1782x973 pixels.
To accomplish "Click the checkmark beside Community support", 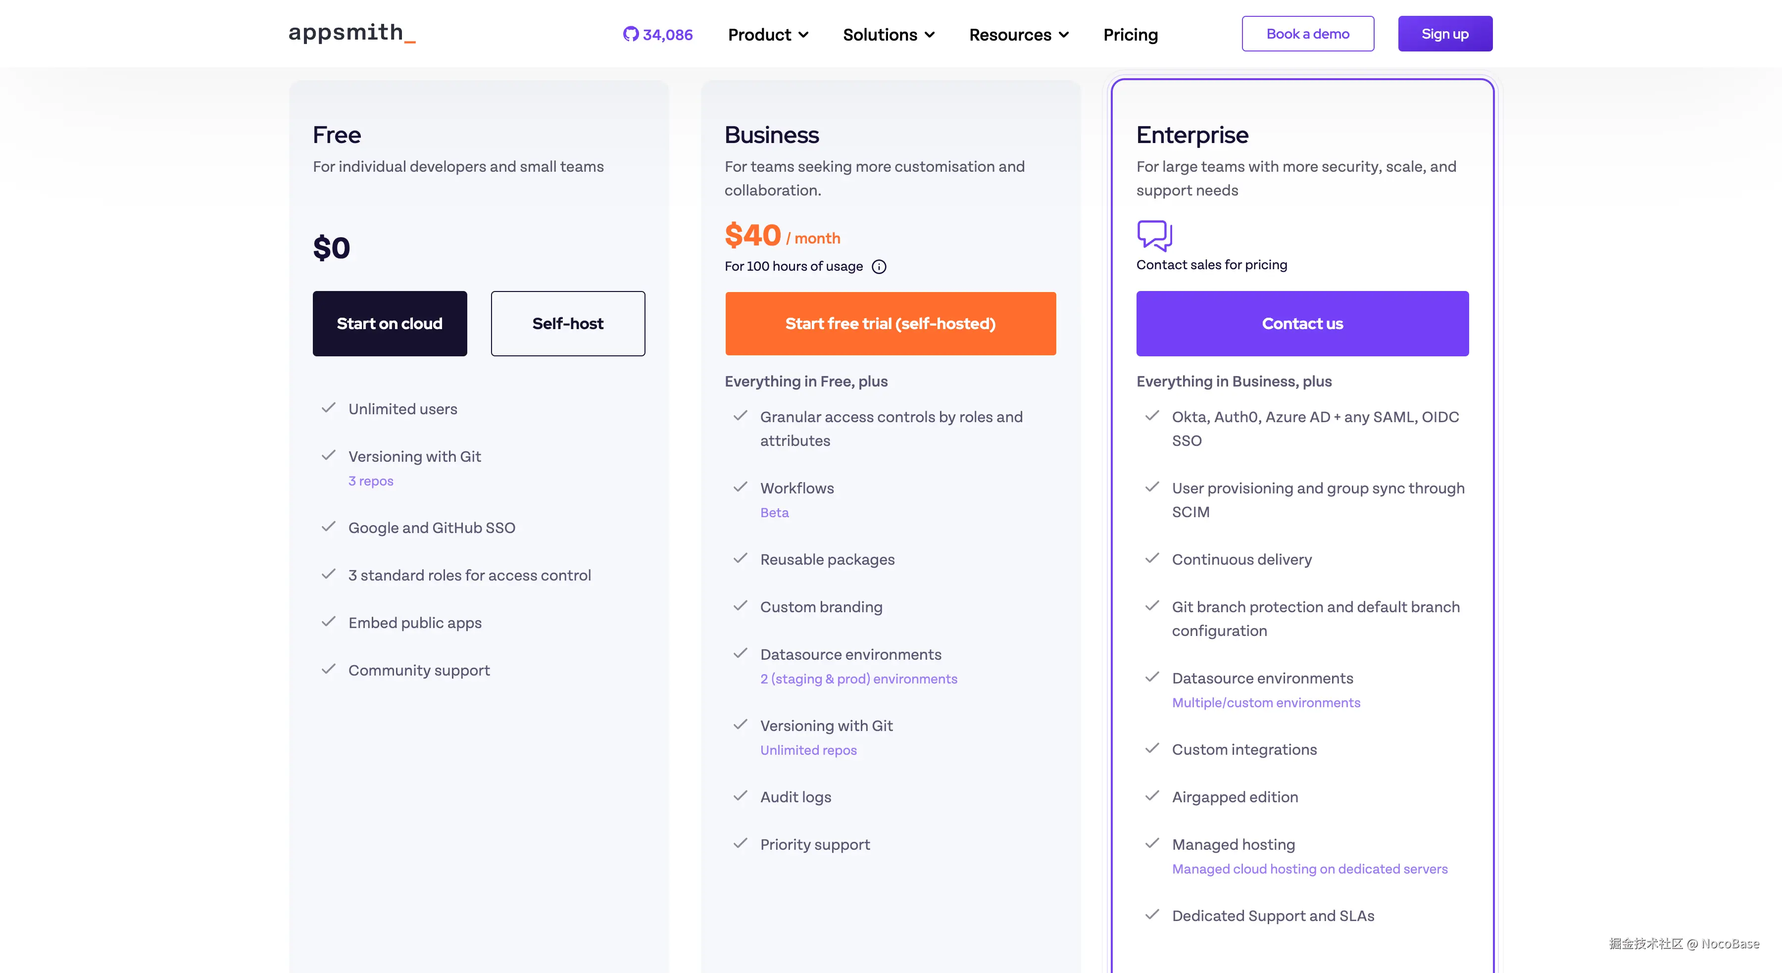I will (x=329, y=670).
